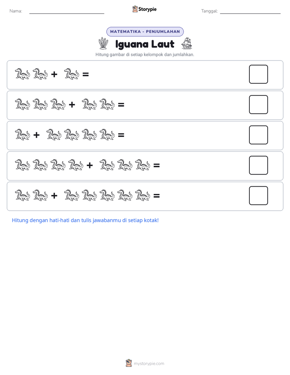Select the answer box in the fifth row
Viewport: 290px width, 375px height.
[x=258, y=196]
